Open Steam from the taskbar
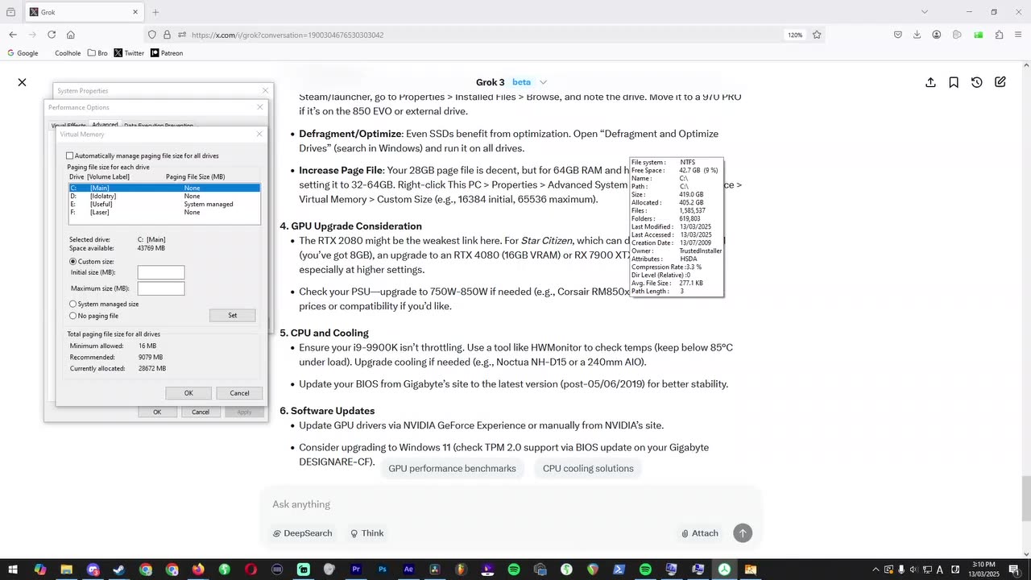This screenshot has height=580, width=1031. [x=118, y=570]
